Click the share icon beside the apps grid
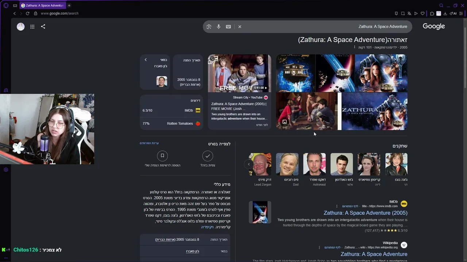This screenshot has height=262, width=467. 43,27
